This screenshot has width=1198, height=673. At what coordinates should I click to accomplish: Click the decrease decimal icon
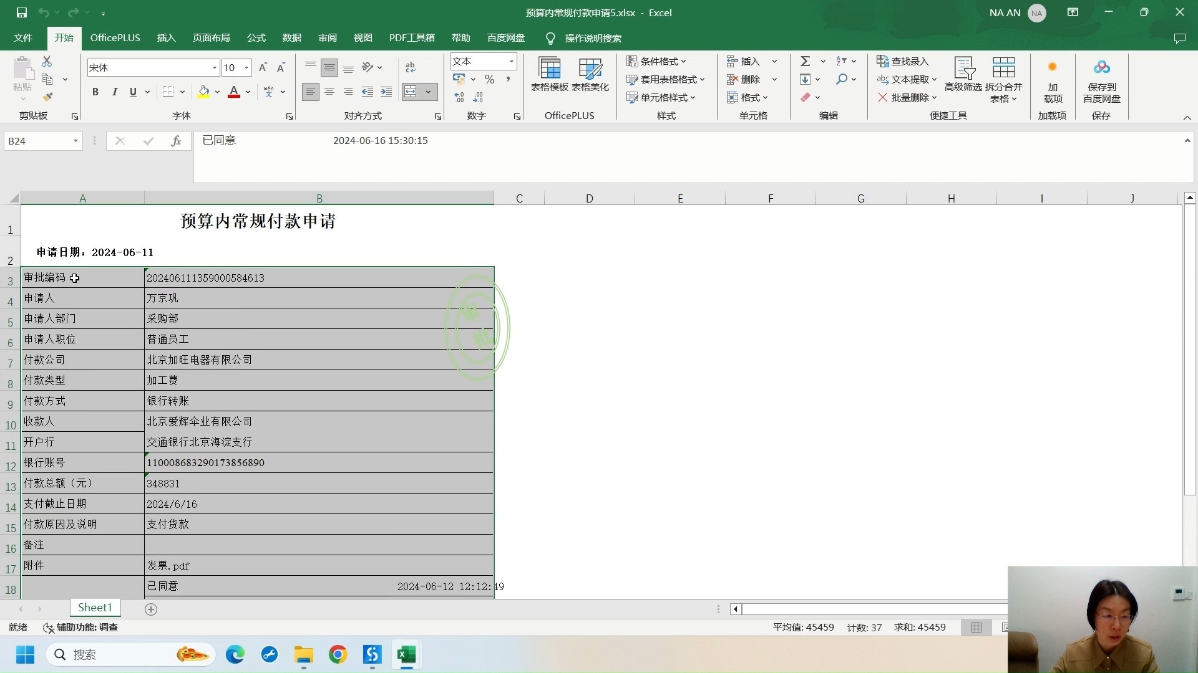coord(478,97)
